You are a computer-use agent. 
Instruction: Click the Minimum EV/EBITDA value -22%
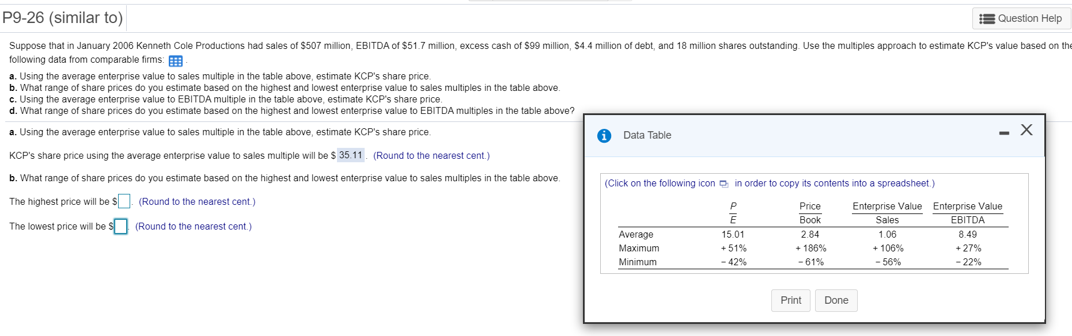(968, 262)
